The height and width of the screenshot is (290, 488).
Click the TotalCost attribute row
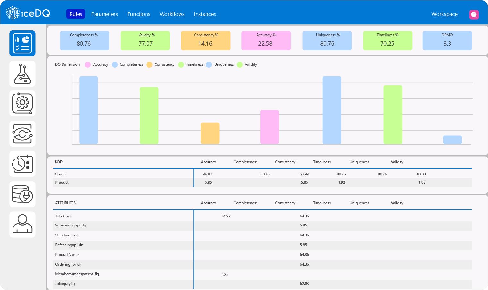tap(63, 216)
